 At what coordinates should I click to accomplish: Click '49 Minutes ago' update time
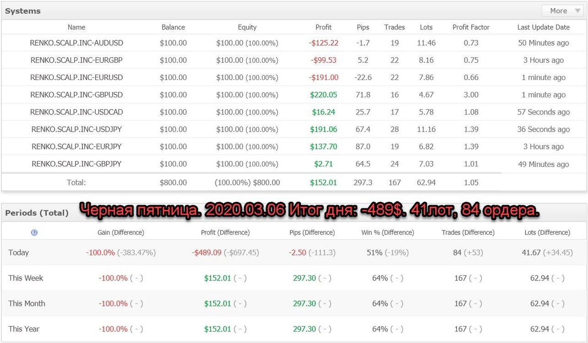click(544, 164)
